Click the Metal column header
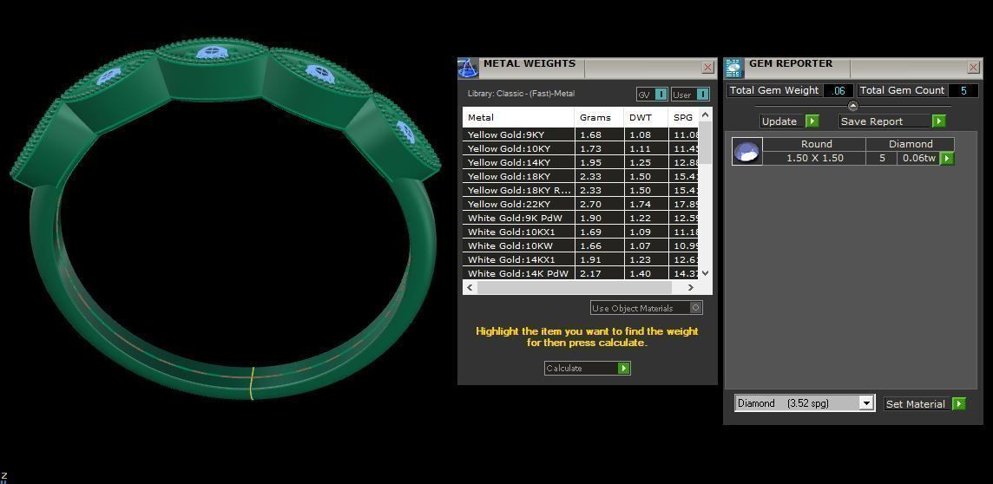The image size is (993, 484). click(x=519, y=117)
